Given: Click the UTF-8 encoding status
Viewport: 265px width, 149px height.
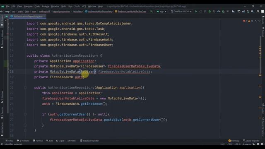Looking at the screenshot, I should click(x=237, y=144).
